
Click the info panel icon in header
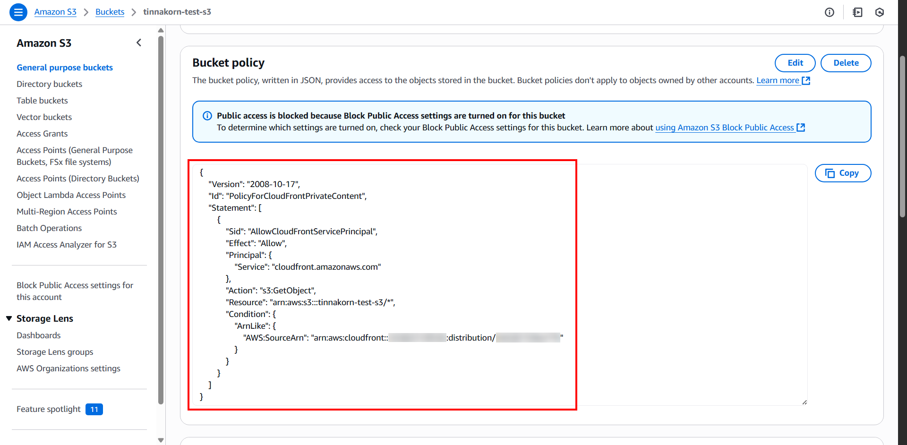click(830, 12)
